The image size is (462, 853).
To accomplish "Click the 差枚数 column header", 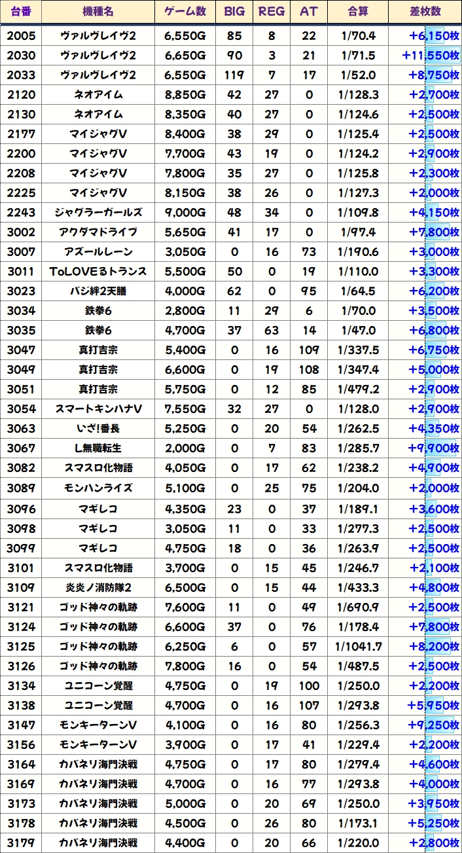I will [x=425, y=12].
